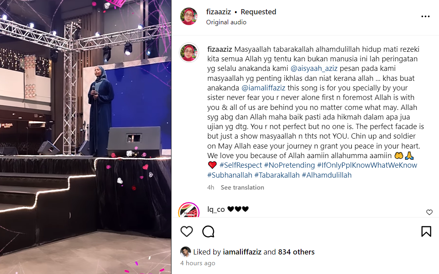Click the Requested follow button
439x274 pixels.
(258, 12)
